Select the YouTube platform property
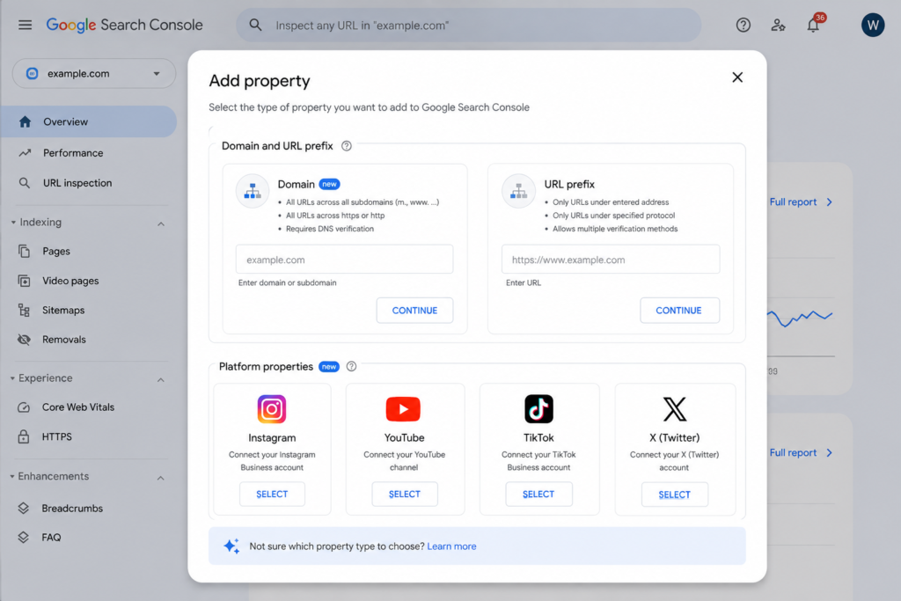This screenshot has height=601, width=901. pyautogui.click(x=405, y=495)
